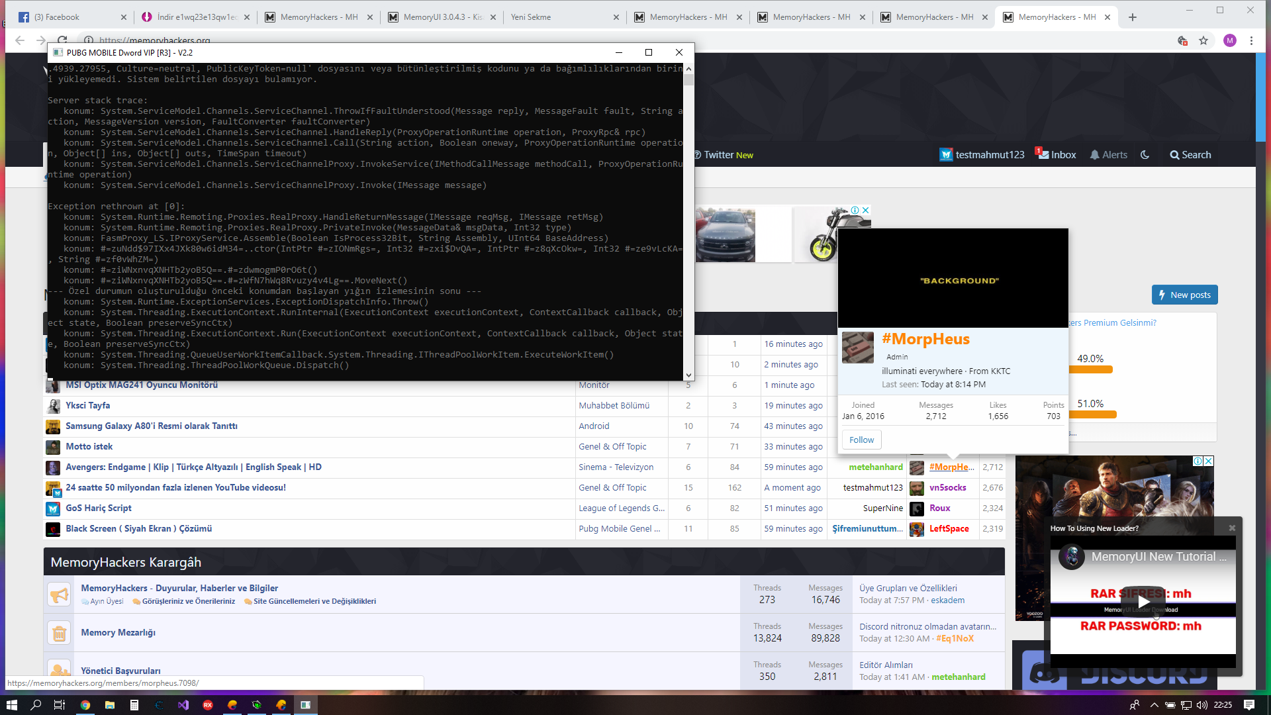Screen dimensions: 1271x715
Task: Switch to the İndir e1wq23e13qw1e tab
Action: (197, 17)
